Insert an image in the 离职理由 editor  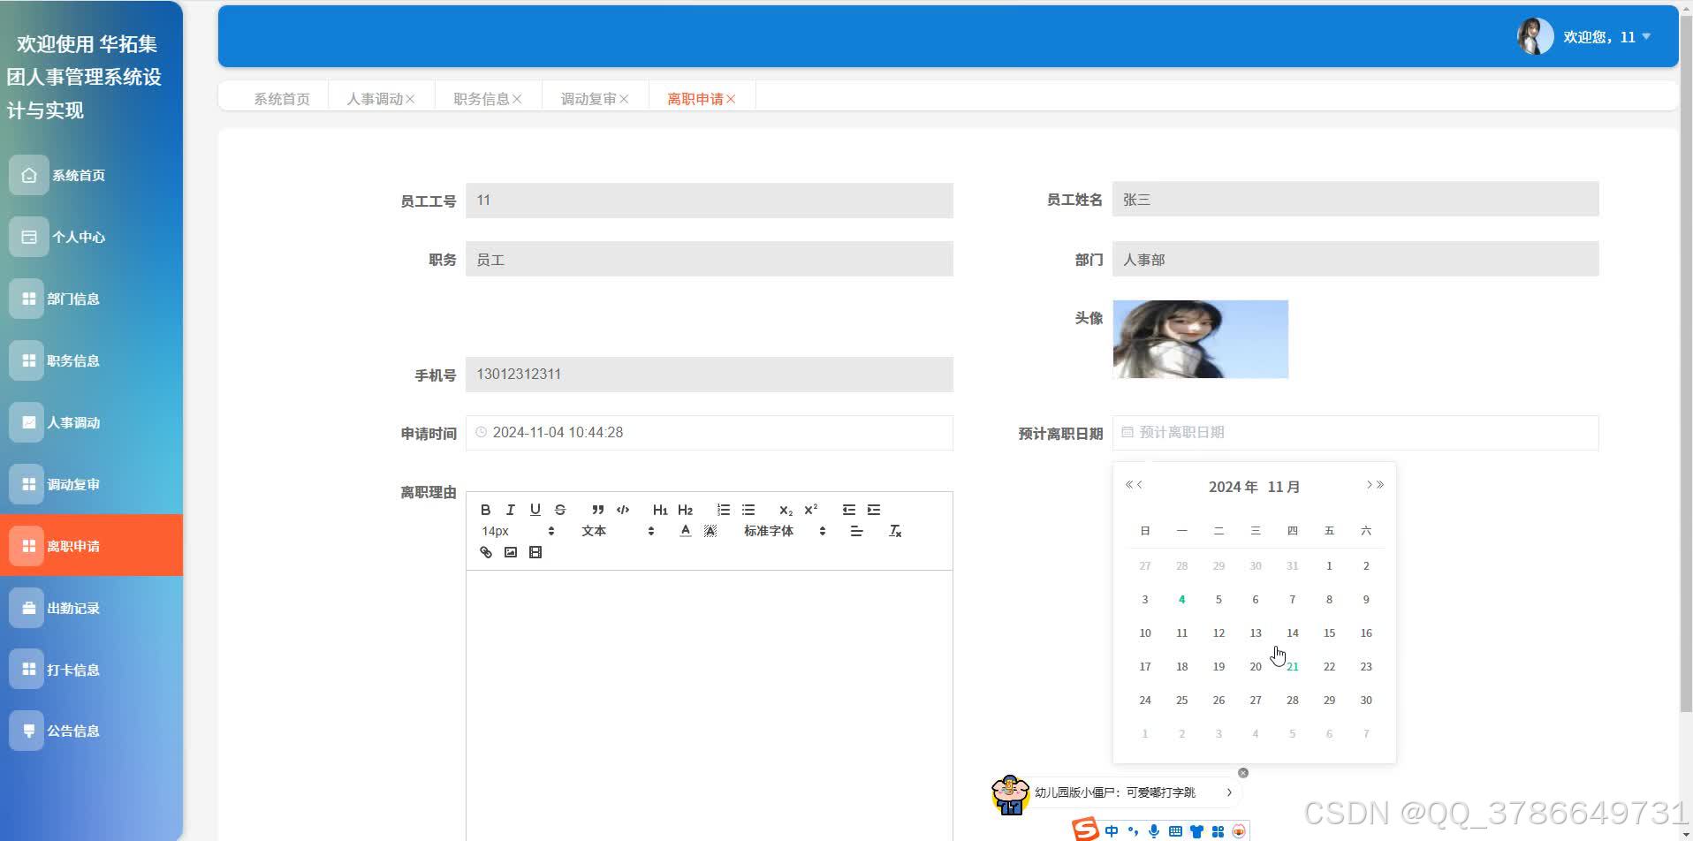[511, 551]
